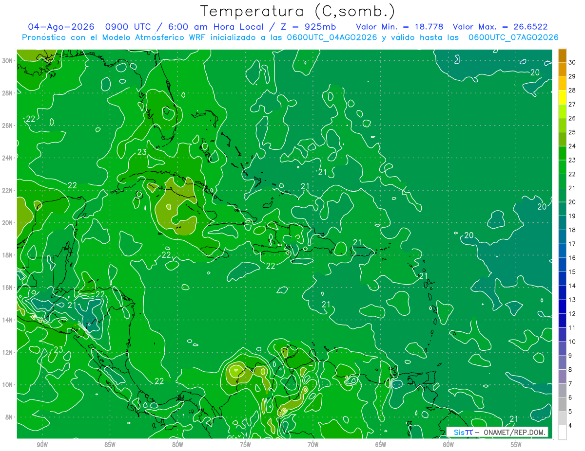Click the "90W" longitude axis label
585x451 pixels.
[42, 445]
